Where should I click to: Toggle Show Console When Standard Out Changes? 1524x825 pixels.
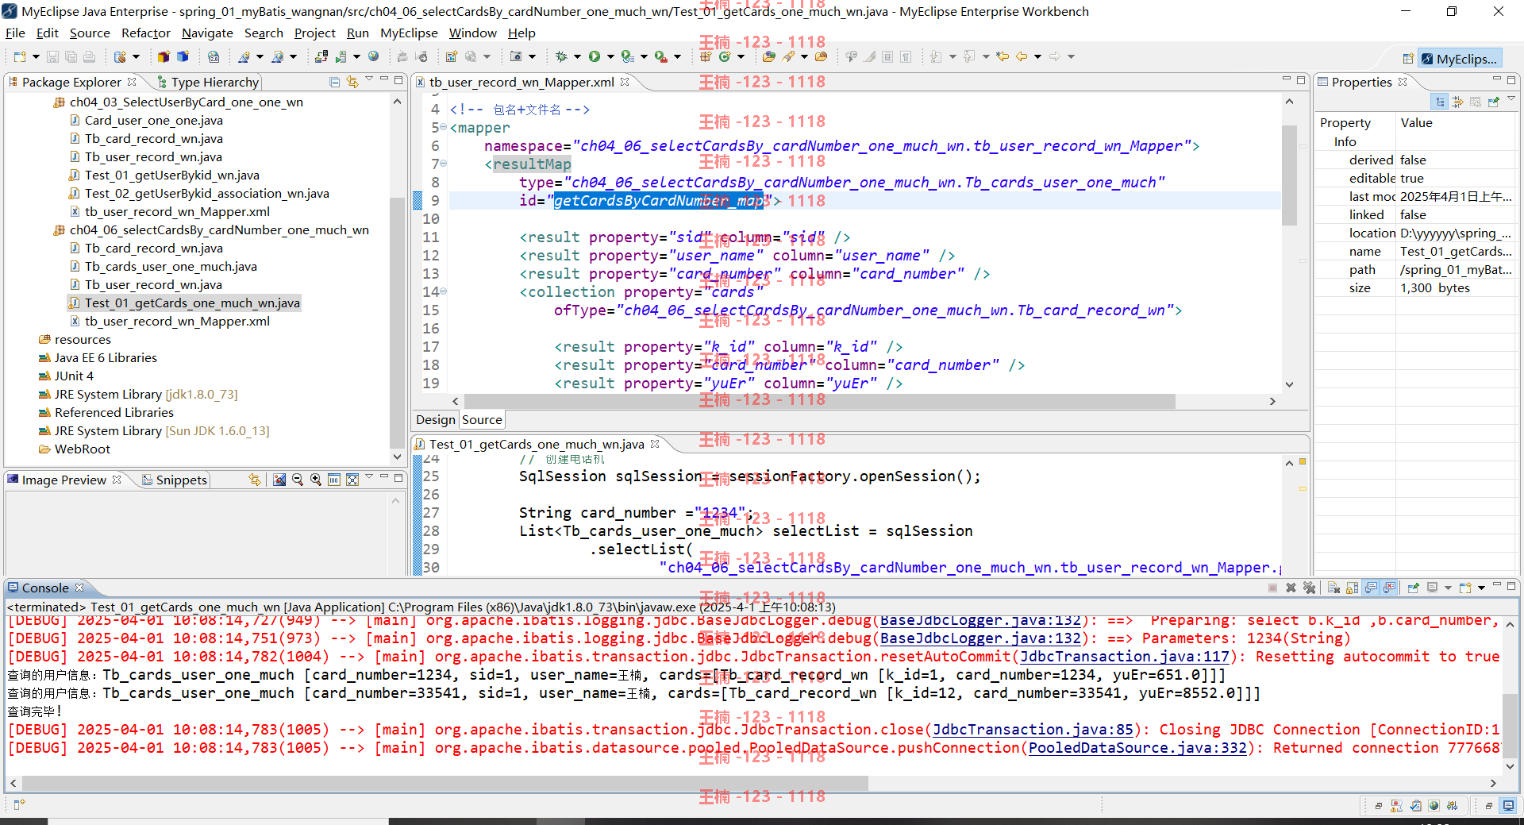point(1371,588)
